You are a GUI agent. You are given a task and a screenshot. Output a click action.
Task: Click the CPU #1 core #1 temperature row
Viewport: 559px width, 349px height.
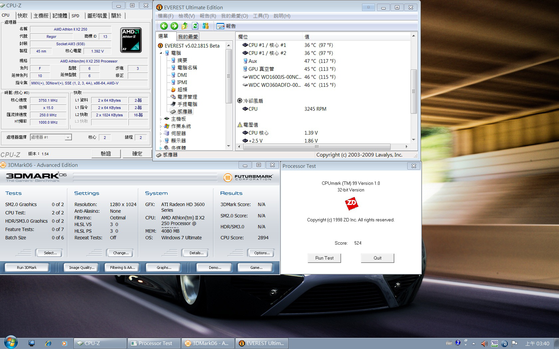[x=323, y=45]
